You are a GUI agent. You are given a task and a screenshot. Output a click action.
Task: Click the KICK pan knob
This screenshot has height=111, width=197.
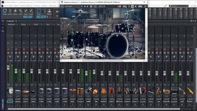(x=10, y=57)
